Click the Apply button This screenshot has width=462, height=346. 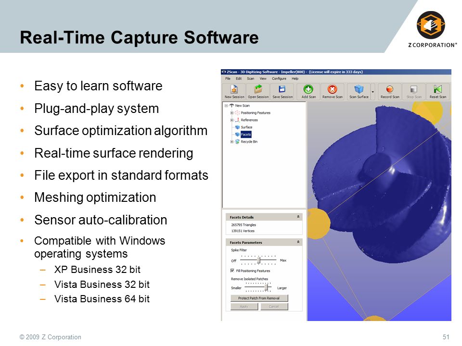tap(244, 307)
